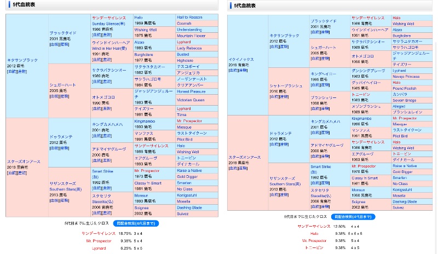
Task: Click Victorian Queen in left table
Action: (x=190, y=100)
